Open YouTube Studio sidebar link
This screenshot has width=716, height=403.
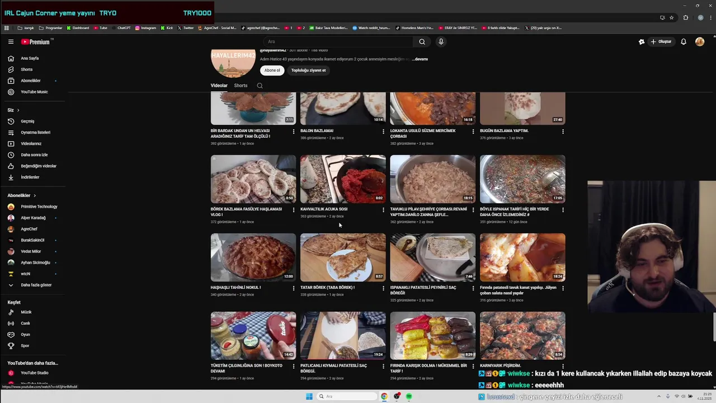coord(34,373)
